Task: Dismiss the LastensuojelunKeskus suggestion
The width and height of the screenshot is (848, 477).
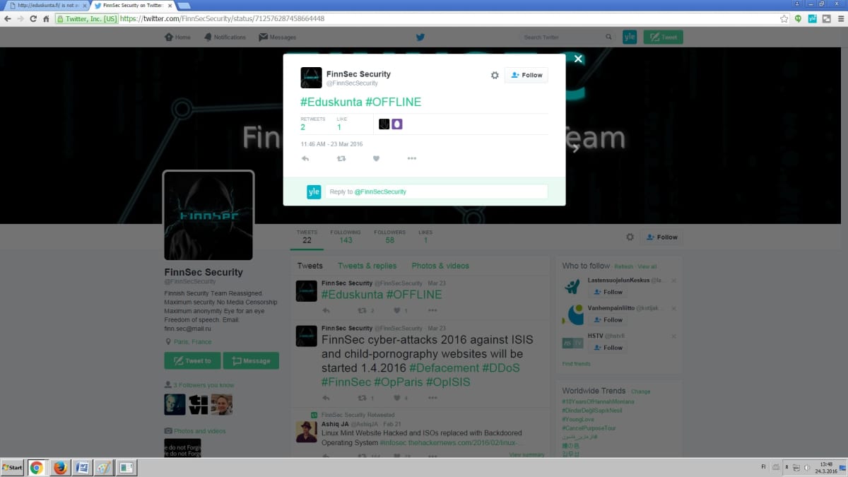Action: click(x=673, y=281)
